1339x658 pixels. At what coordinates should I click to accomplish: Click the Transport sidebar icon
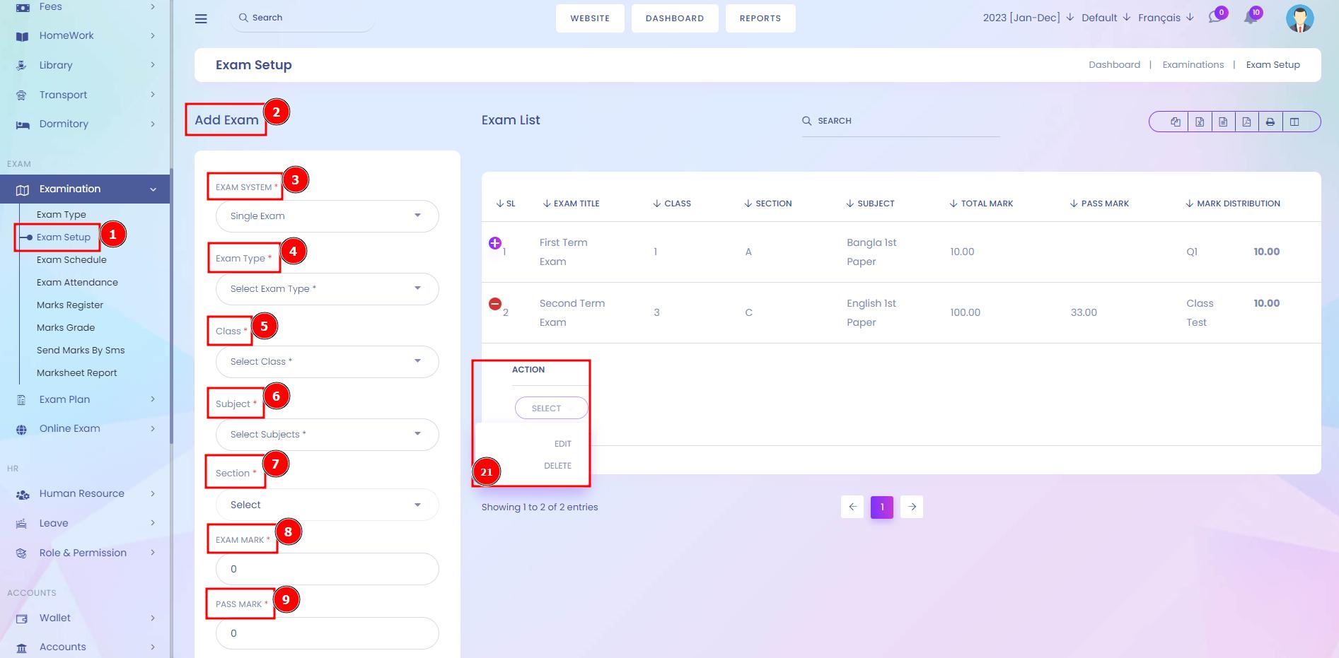(x=22, y=95)
